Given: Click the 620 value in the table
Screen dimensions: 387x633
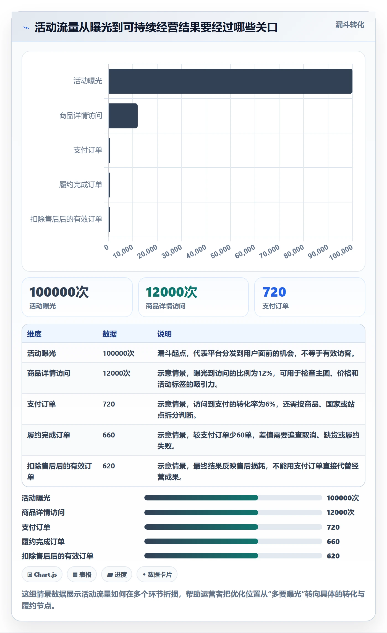Looking at the screenshot, I should tap(109, 466).
